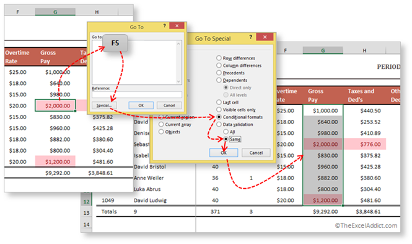Click Taxes and Ded's header in right worksheet
412x244 pixels.
(361, 95)
